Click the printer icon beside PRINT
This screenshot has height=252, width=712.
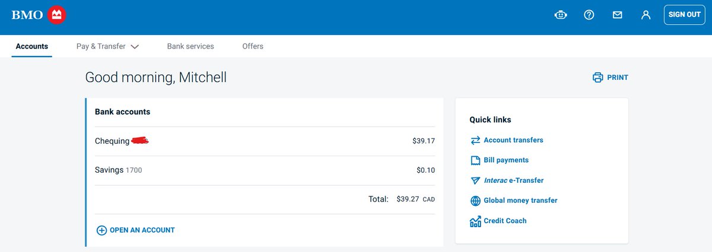597,77
